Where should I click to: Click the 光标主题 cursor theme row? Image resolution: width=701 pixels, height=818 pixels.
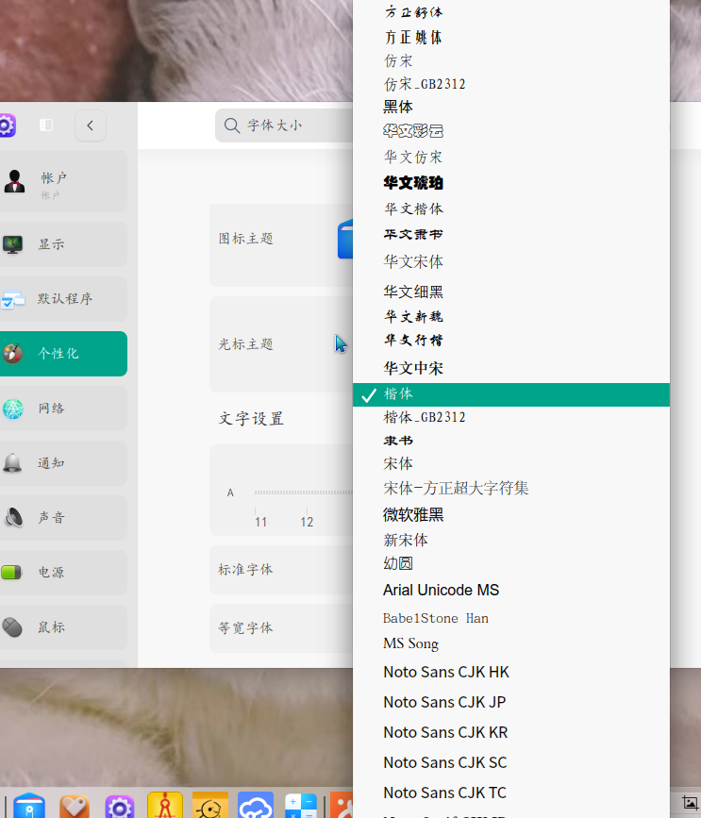tap(282, 344)
